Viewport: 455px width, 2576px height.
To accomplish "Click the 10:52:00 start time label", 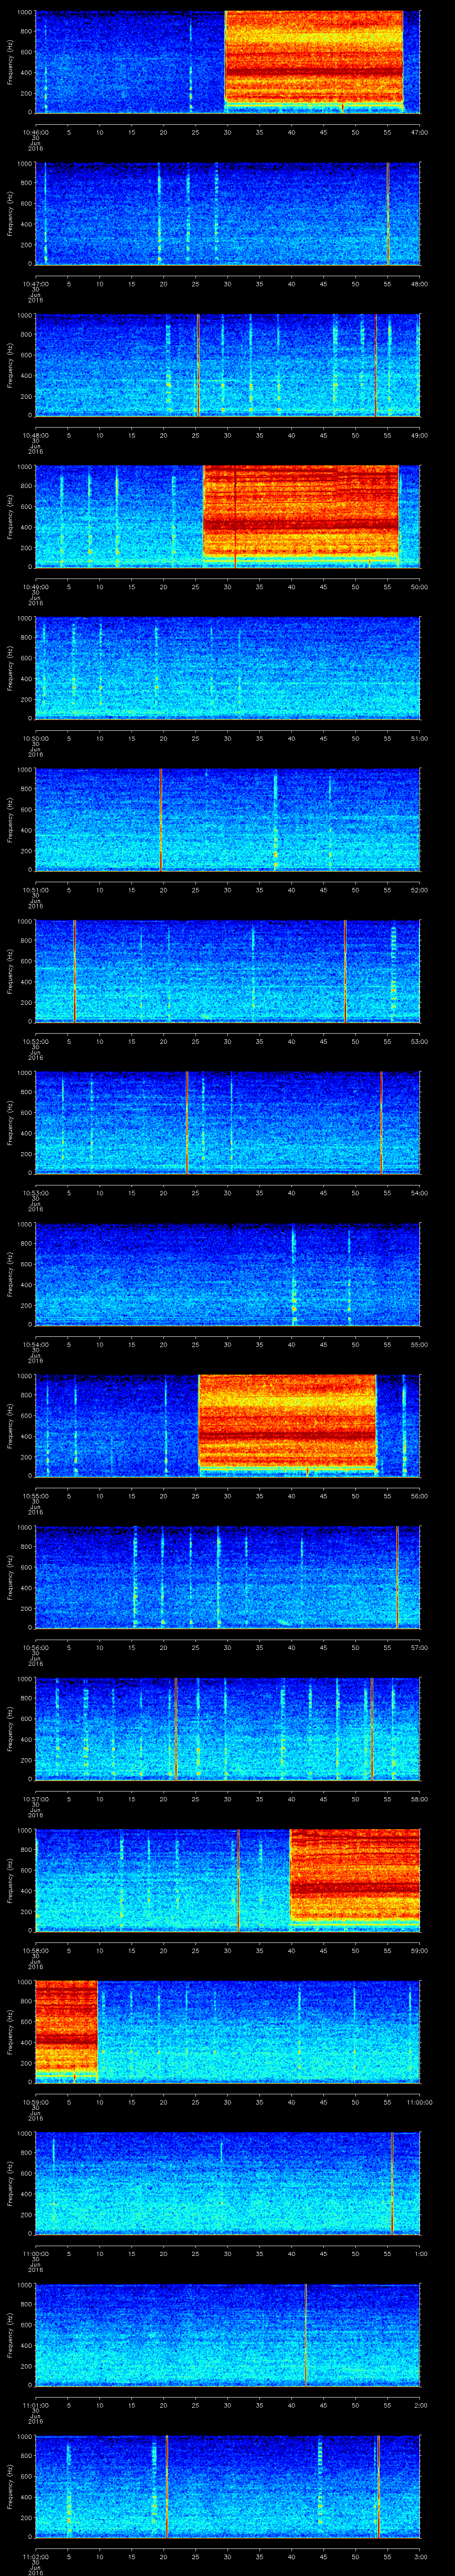I will pyautogui.click(x=36, y=1042).
